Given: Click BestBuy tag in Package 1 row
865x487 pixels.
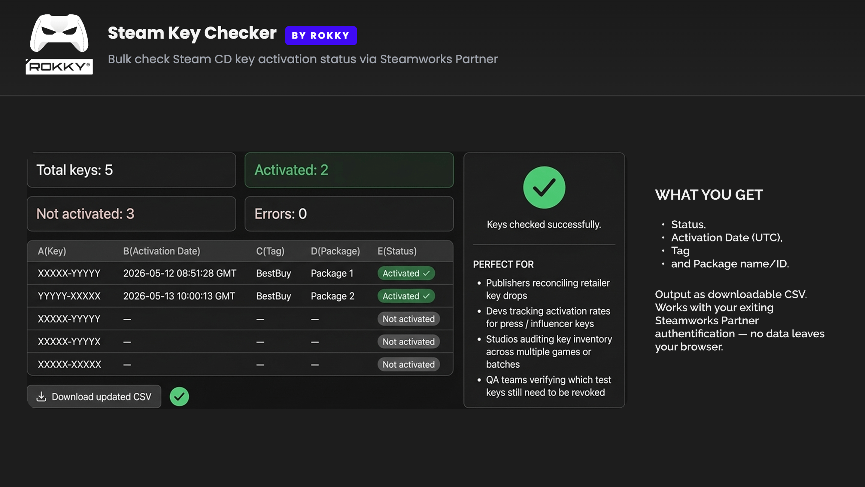Looking at the screenshot, I should click(273, 273).
